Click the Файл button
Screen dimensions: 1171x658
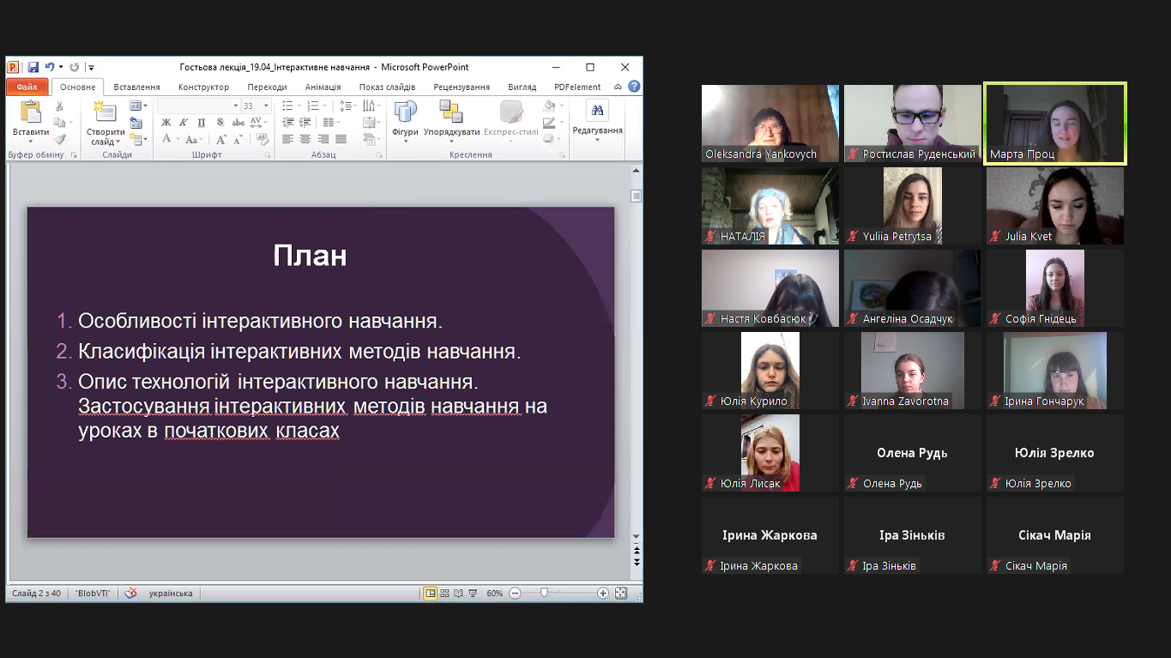(27, 87)
